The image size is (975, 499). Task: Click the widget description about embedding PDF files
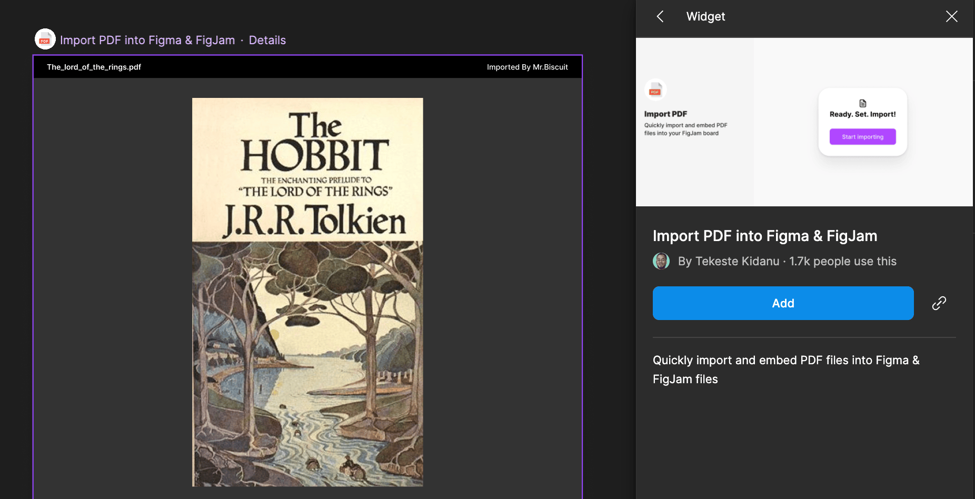point(786,370)
